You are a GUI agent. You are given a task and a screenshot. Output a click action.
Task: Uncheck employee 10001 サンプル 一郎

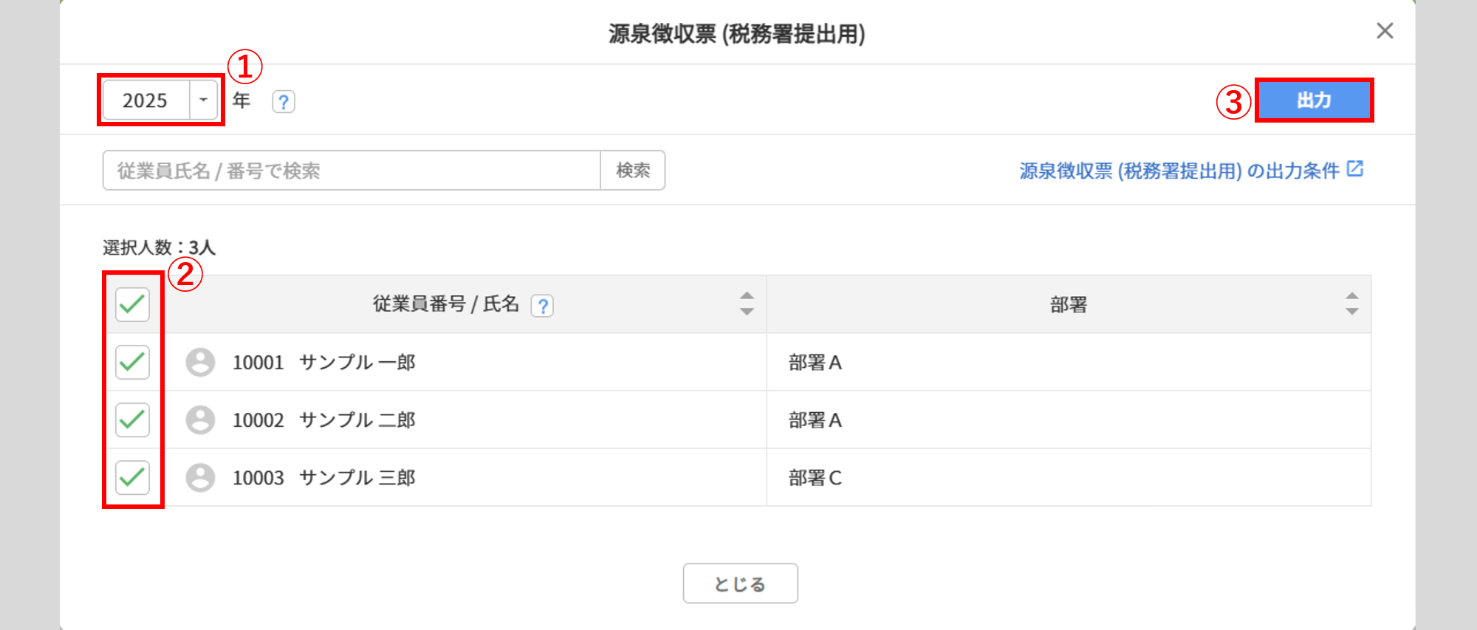coord(133,362)
